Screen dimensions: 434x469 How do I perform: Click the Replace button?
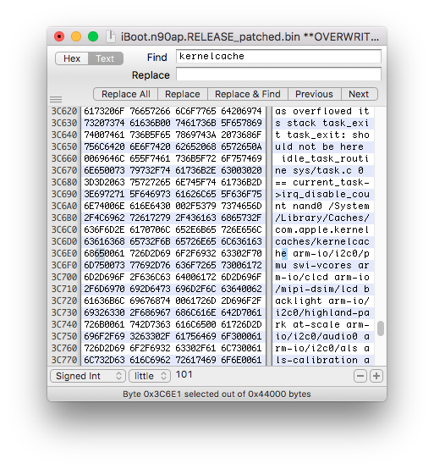coord(183,94)
